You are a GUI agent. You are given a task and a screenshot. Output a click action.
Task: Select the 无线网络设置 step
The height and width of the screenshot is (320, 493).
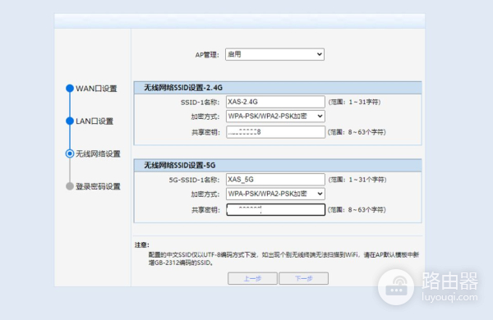click(x=98, y=154)
